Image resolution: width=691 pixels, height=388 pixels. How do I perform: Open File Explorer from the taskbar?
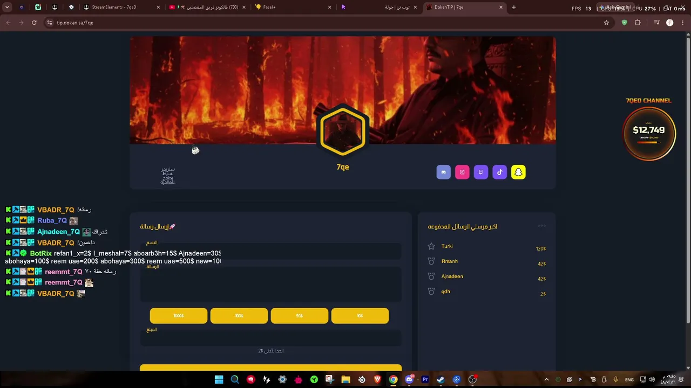click(x=345, y=379)
